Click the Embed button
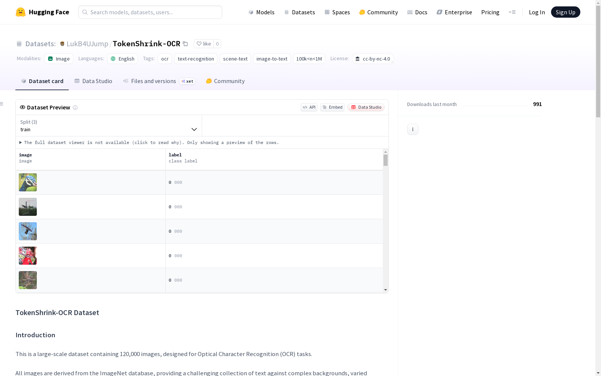Viewport: 601px width, 376px height. pyautogui.click(x=332, y=107)
